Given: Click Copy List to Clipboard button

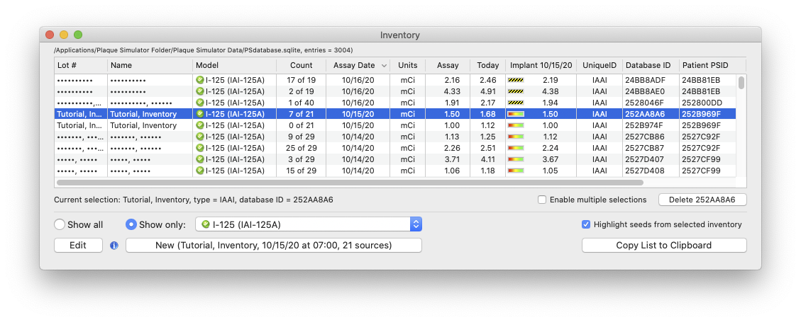Looking at the screenshot, I should tap(664, 246).
